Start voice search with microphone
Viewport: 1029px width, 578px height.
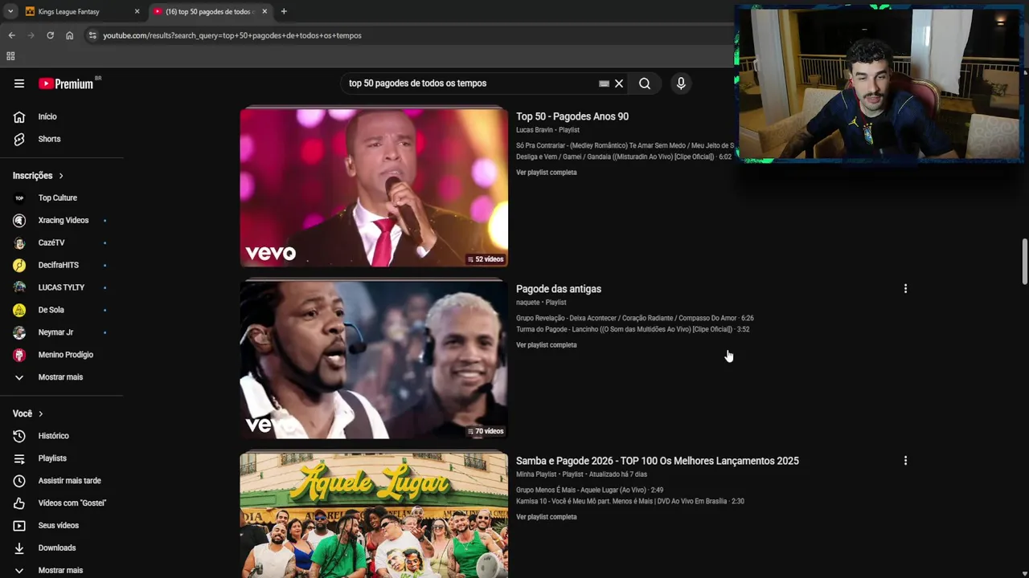point(681,83)
